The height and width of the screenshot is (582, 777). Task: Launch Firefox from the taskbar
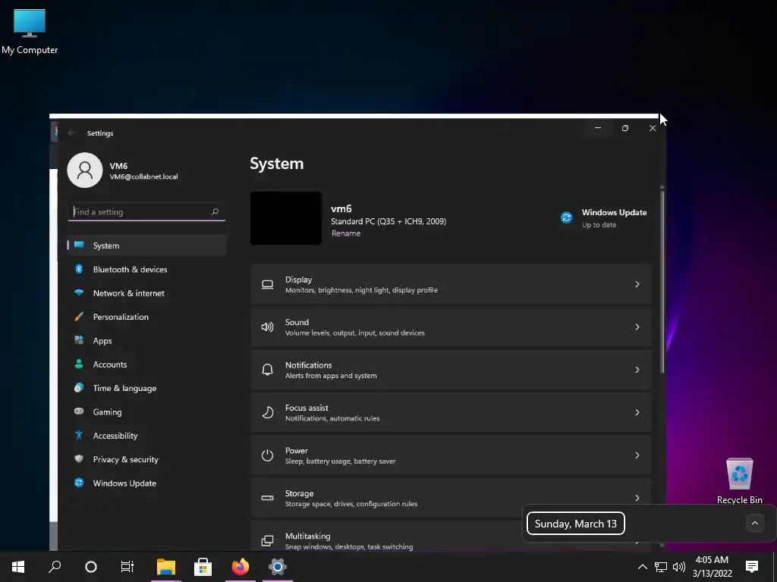241,567
